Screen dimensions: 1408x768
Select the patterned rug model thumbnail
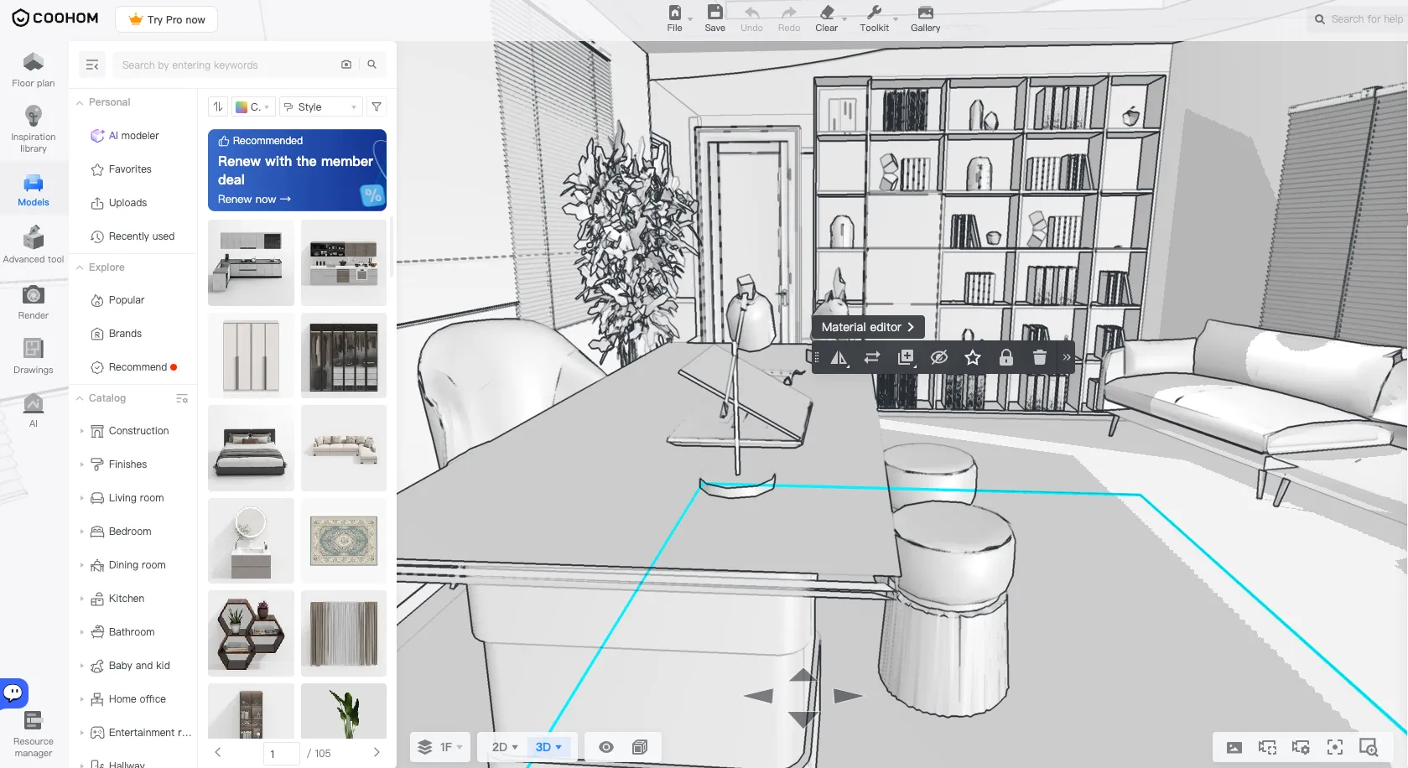(344, 541)
